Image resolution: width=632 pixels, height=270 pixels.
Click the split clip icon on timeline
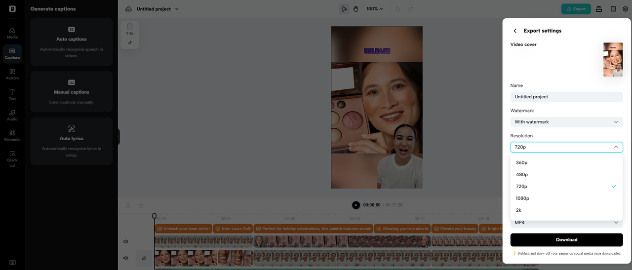click(127, 205)
